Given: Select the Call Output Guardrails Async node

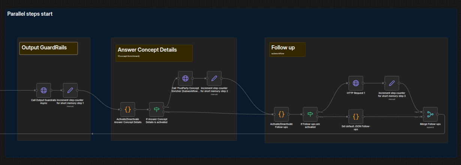Looking at the screenshot, I should pos(43,90).
